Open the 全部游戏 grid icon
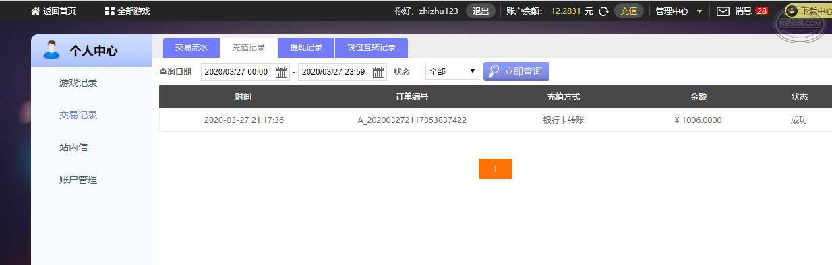832x265 pixels. coord(109,11)
